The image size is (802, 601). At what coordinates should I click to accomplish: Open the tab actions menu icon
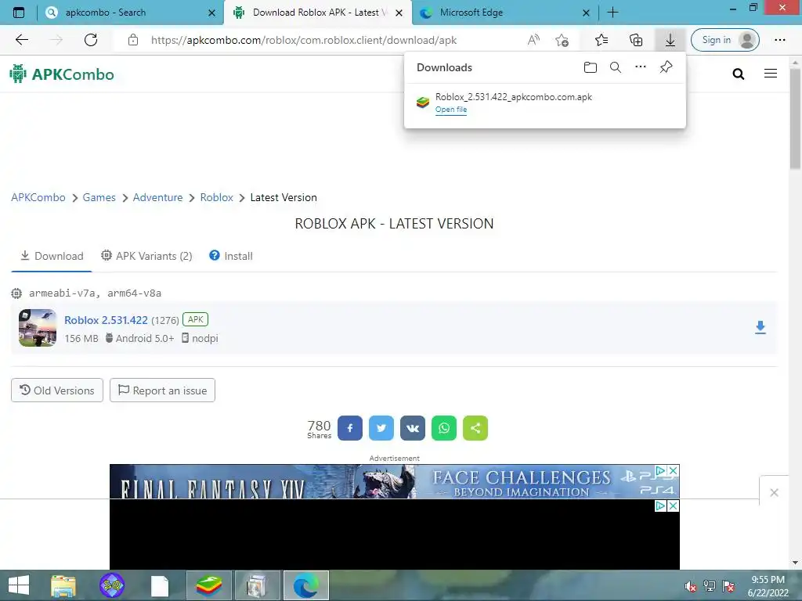[x=19, y=13]
